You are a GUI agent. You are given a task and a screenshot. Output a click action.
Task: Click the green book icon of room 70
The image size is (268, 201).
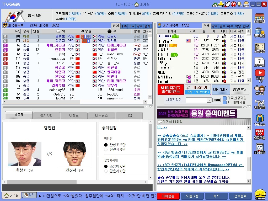6,90
